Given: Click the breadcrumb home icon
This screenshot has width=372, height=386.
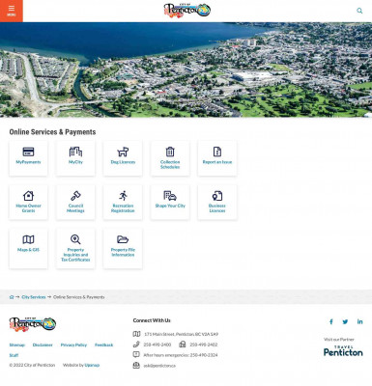Looking at the screenshot, I should tap(12, 297).
